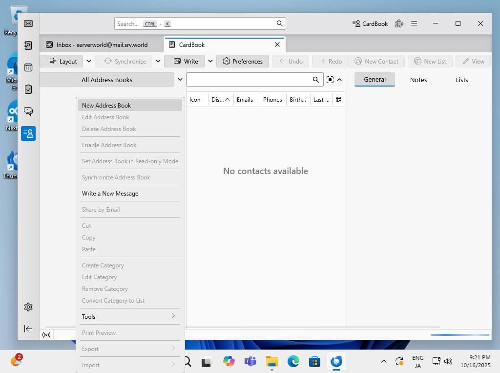Open Chat icon in sidebar

click(28, 111)
